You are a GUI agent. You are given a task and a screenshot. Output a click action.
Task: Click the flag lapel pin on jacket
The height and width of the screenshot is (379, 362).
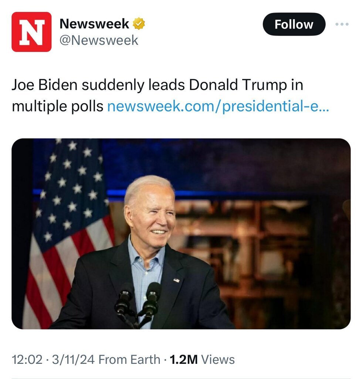pyautogui.click(x=177, y=280)
